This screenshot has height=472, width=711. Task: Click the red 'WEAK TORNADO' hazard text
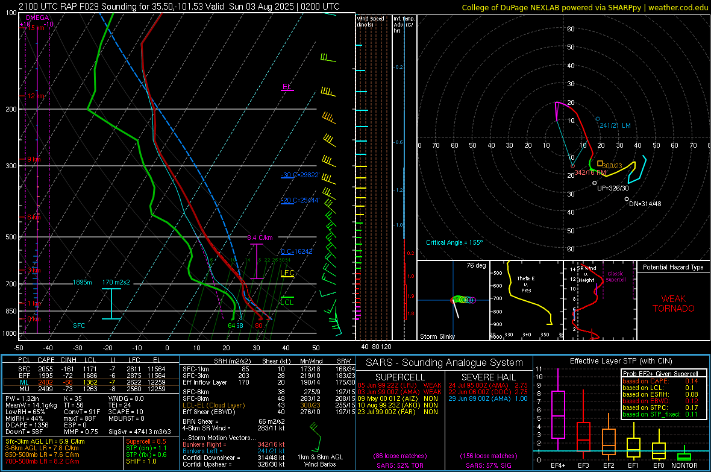pyautogui.click(x=674, y=304)
